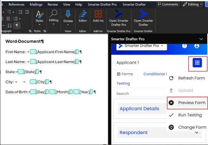The height and width of the screenshot is (145, 208).
Task: Open the Add-ins ribbon button
Action: pos(98,16)
